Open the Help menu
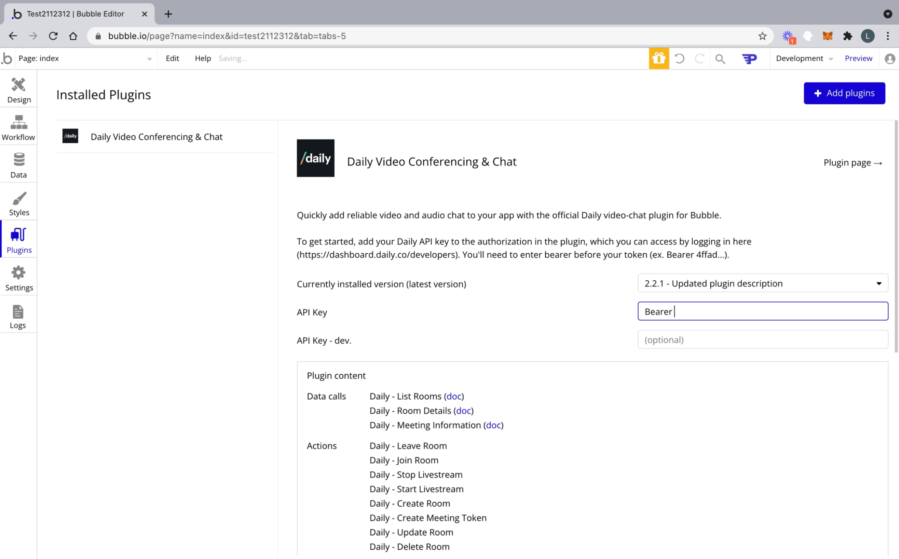899x559 pixels. coord(202,58)
